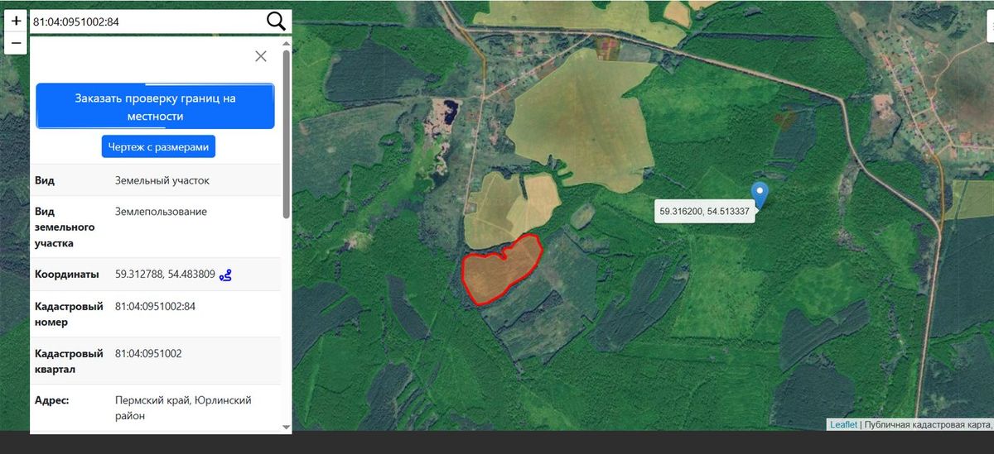Close the parcel info panel
Viewport: 994px width, 454px height.
(x=261, y=56)
